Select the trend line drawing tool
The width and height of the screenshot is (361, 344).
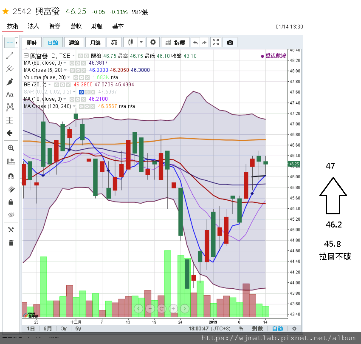click(x=10, y=56)
